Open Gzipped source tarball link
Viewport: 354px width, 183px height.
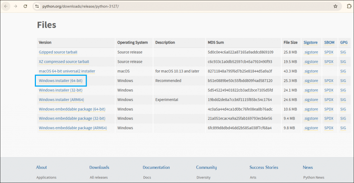[58, 52]
